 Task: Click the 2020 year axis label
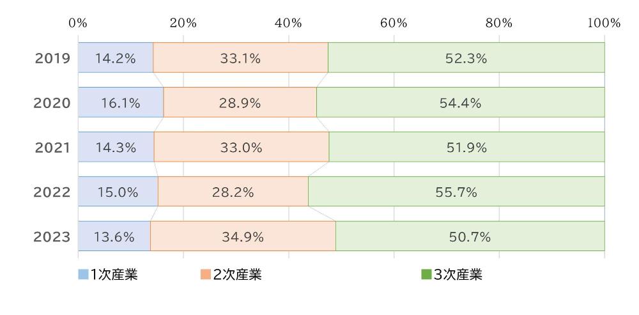pos(52,103)
